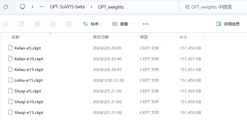Click the Delete trash icon
This screenshot has height=120, width=247.
pyautogui.click(x=69, y=24)
